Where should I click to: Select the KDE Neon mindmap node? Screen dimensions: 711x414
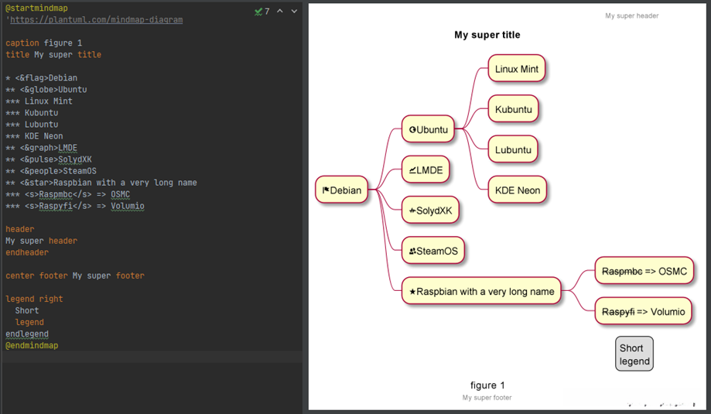(x=517, y=190)
